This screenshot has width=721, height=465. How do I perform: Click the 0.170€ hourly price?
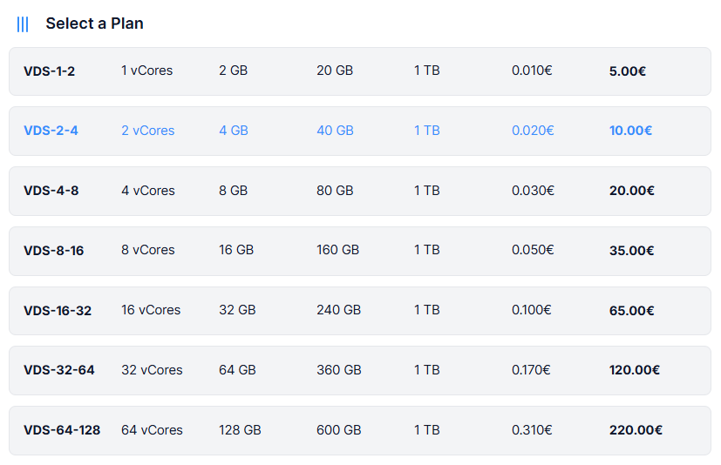pos(531,370)
